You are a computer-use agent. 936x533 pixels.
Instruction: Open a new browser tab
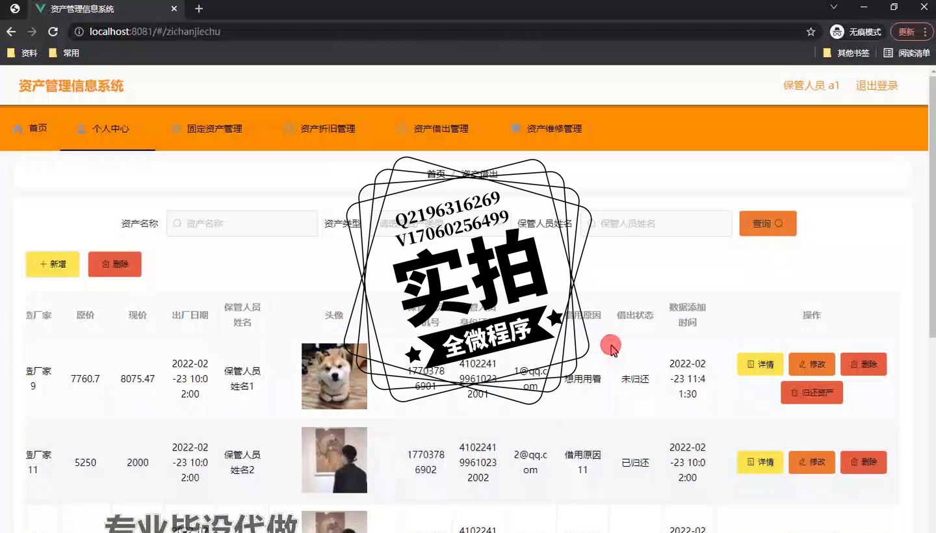199,9
